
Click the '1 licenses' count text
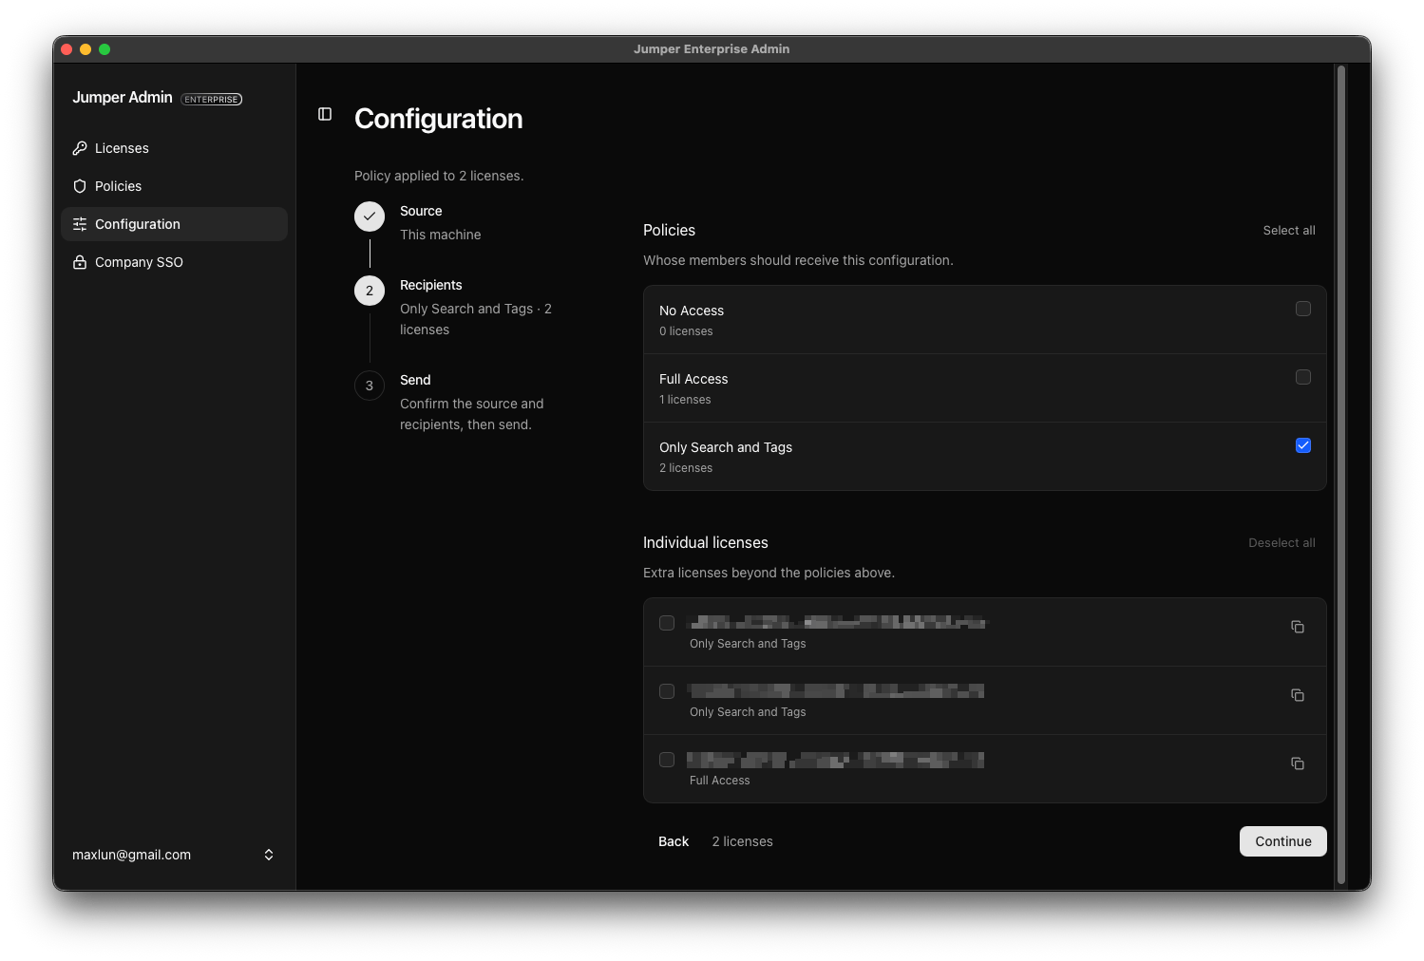click(x=685, y=400)
